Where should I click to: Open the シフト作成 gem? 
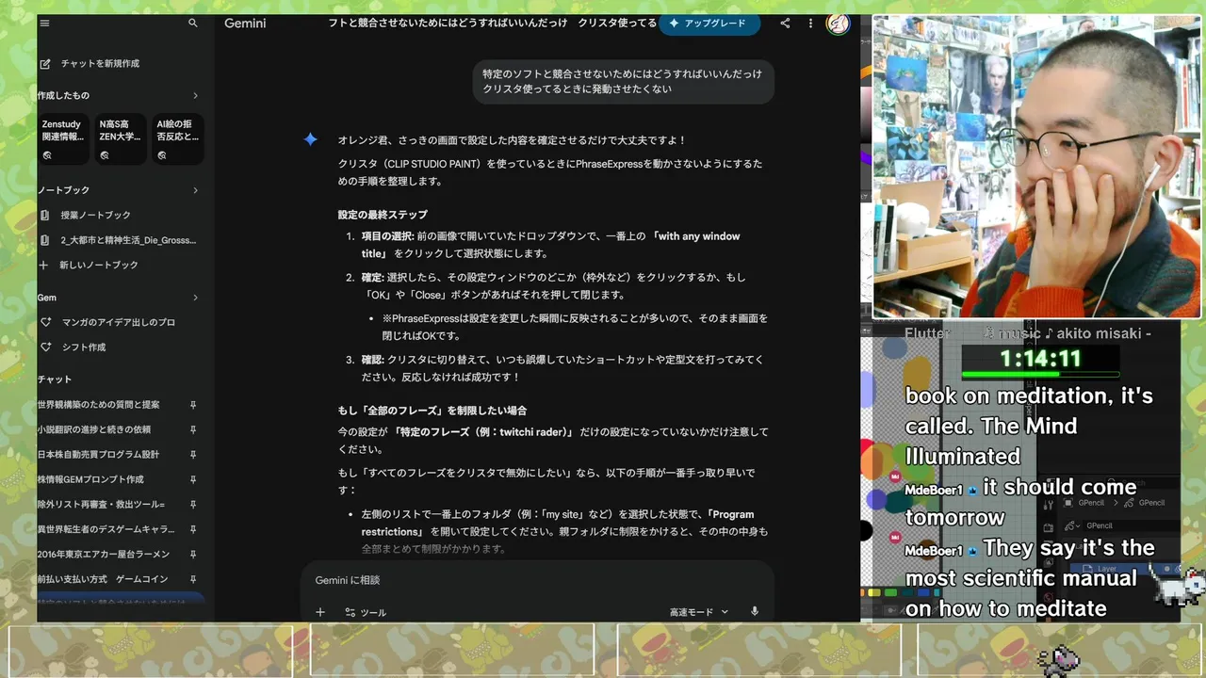coord(83,347)
